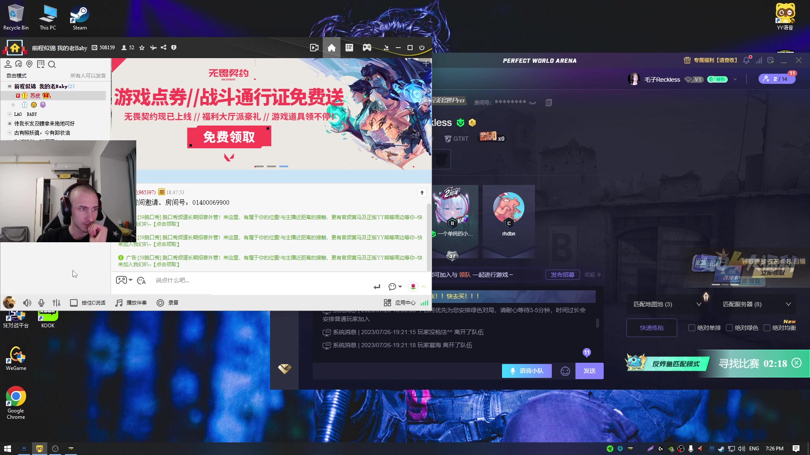Open the emoji picker in Perfect World chat
The width and height of the screenshot is (810, 455).
tap(565, 371)
